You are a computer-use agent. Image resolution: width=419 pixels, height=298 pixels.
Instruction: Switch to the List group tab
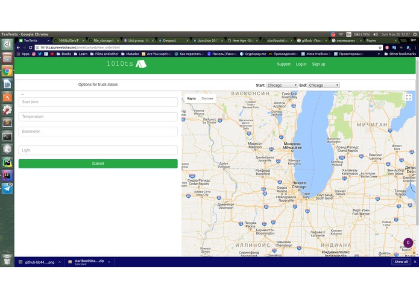(139, 40)
